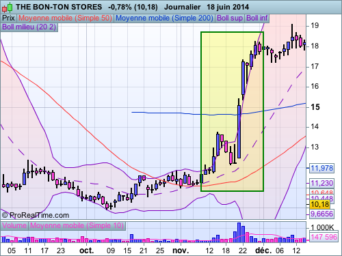Click the tallest blue volume bar

[239, 233]
